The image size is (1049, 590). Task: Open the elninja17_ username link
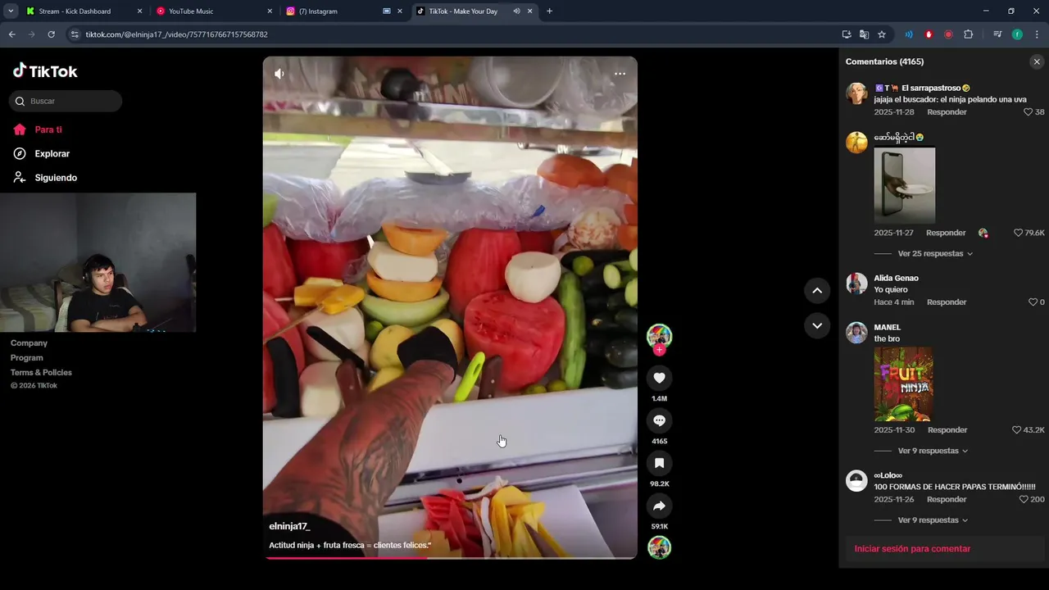[289, 526]
